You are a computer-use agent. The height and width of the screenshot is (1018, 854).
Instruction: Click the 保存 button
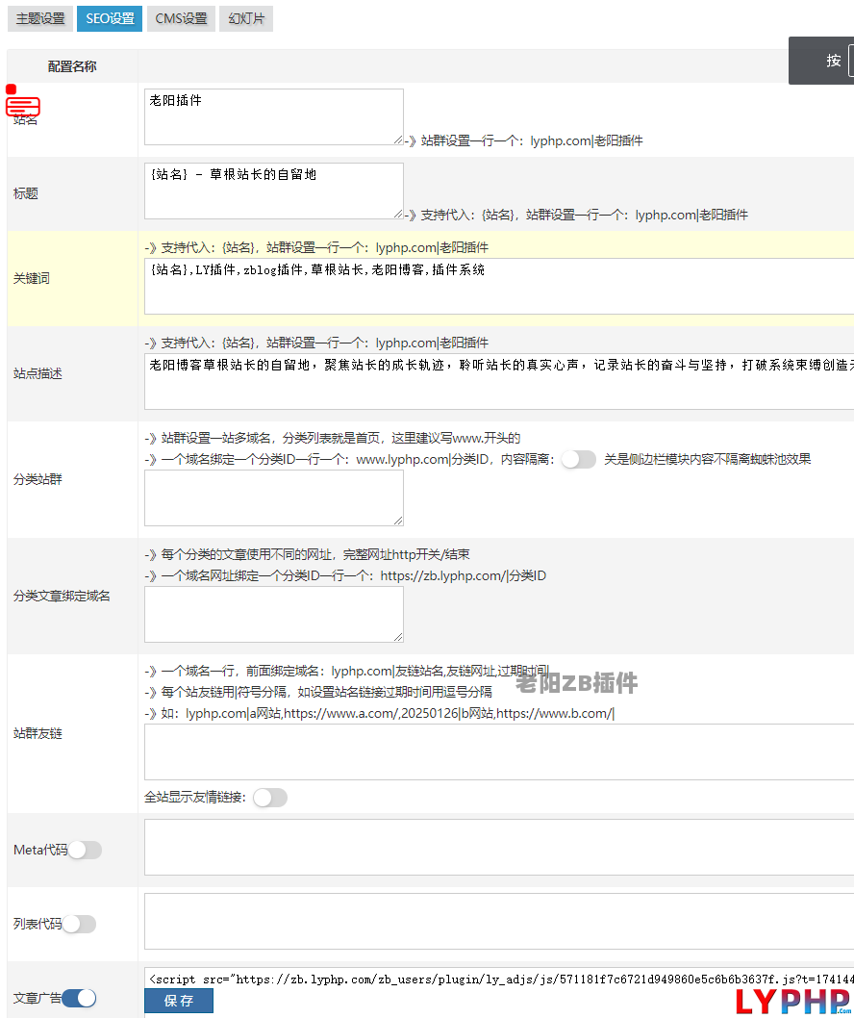pyautogui.click(x=179, y=1001)
